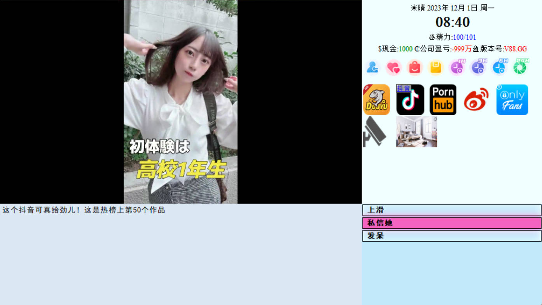Click the red shopping bag icon
The height and width of the screenshot is (305, 542).
(x=414, y=67)
